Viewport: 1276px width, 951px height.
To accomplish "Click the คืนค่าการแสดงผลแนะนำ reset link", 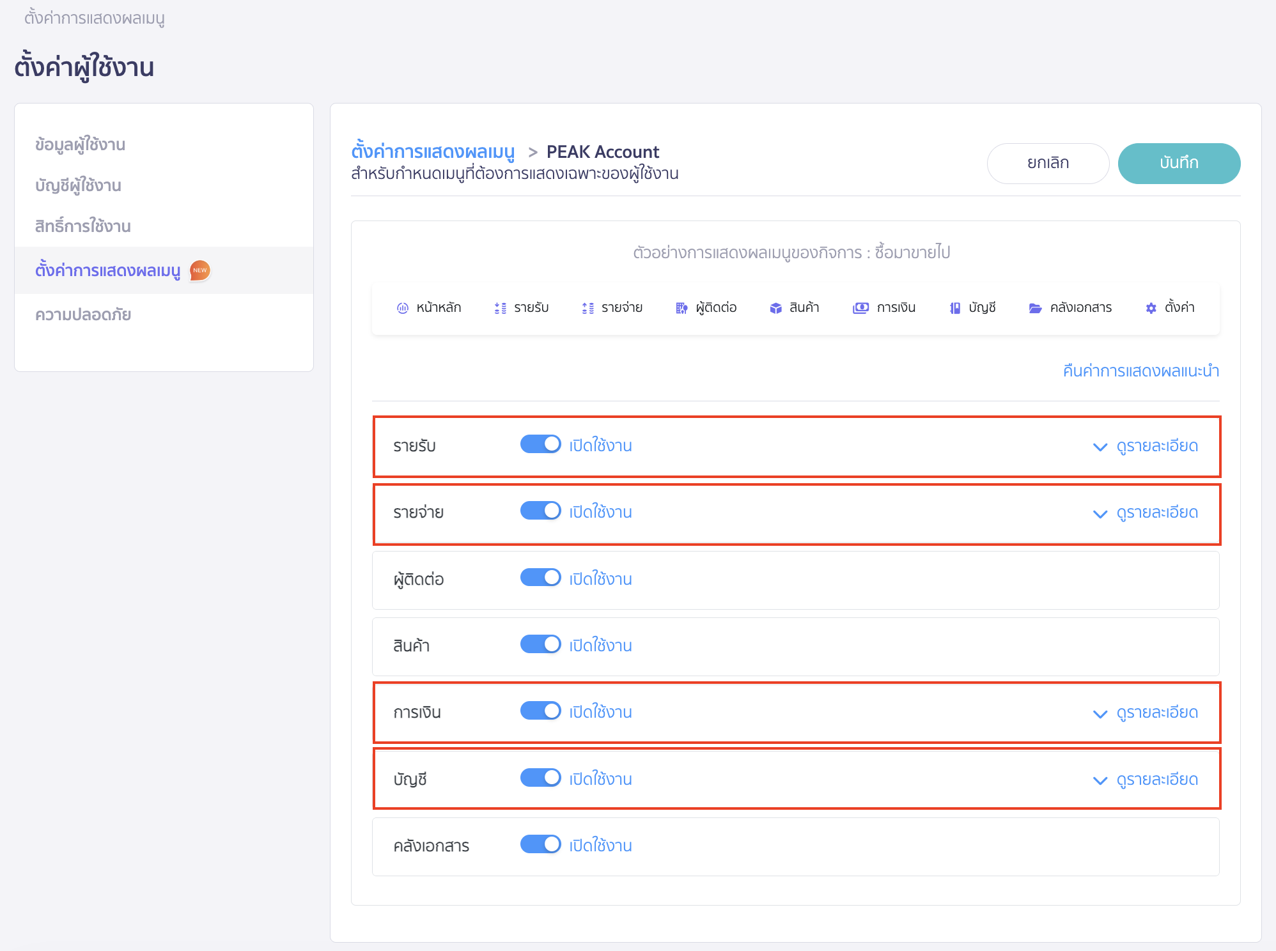I will coord(1140,371).
